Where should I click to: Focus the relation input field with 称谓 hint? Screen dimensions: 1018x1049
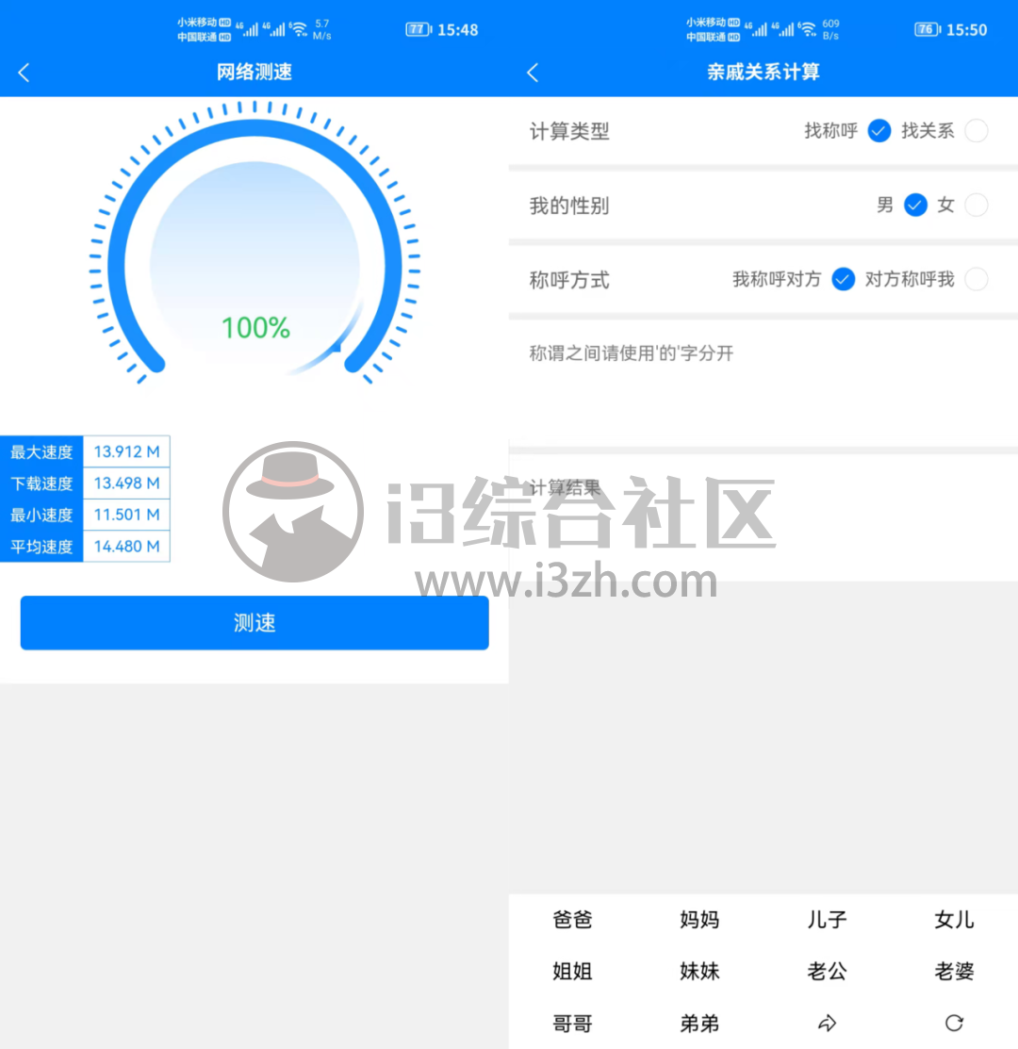click(763, 383)
